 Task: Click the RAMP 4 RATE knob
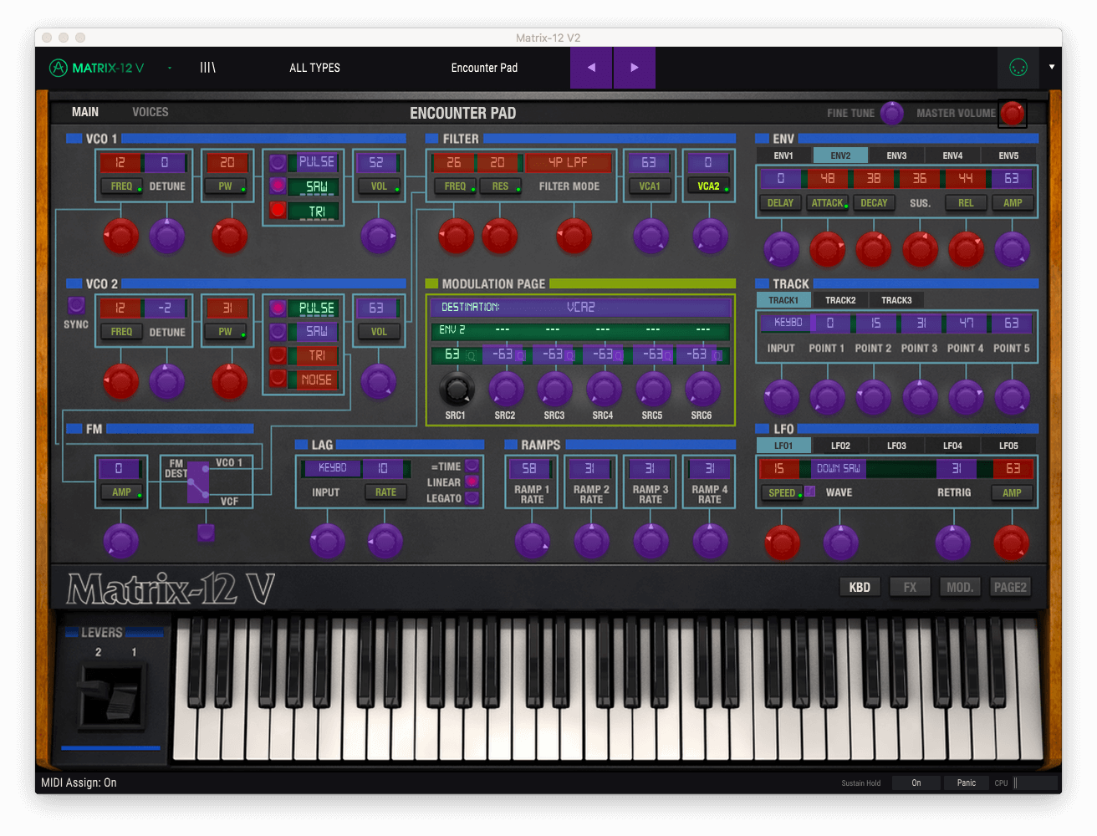710,542
